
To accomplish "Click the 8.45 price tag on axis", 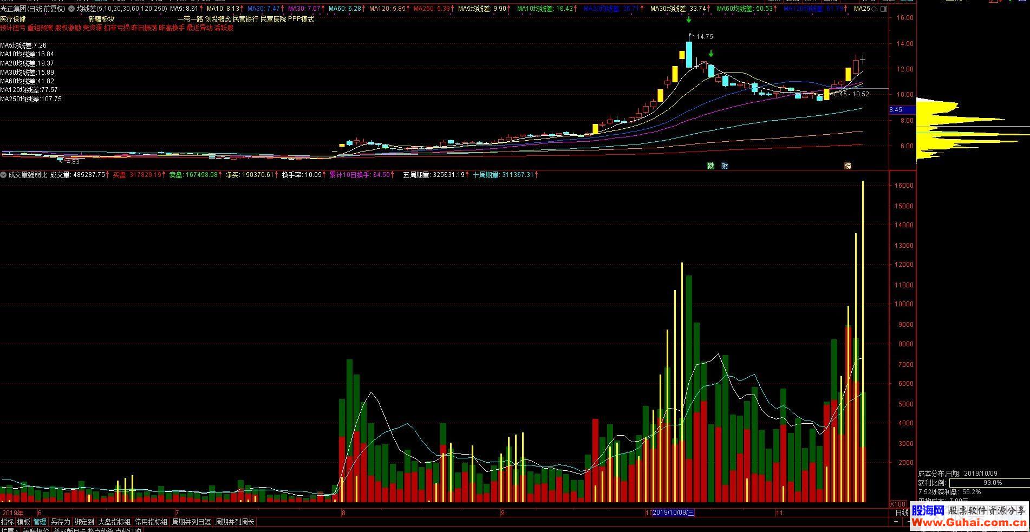I will (x=902, y=110).
